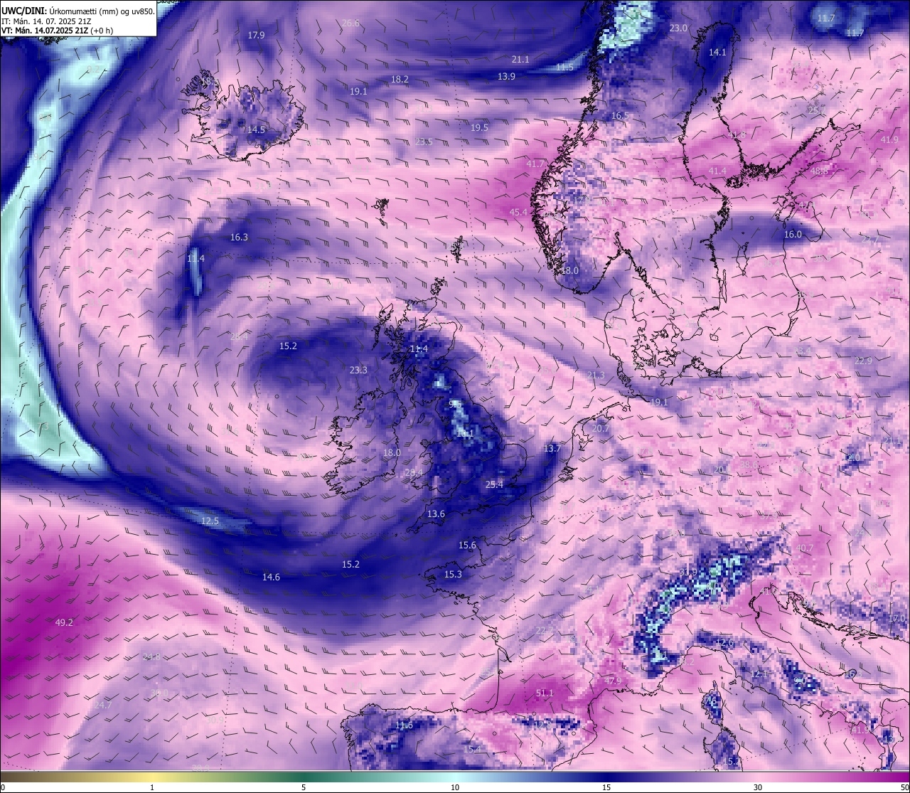The image size is (910, 793).
Task: Click the 14.1 value in the northeast
Action: click(x=717, y=52)
